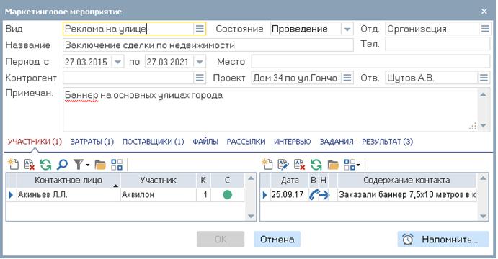Add new participant with the new-record icon
The height and width of the screenshot is (259, 498).
[13, 165]
